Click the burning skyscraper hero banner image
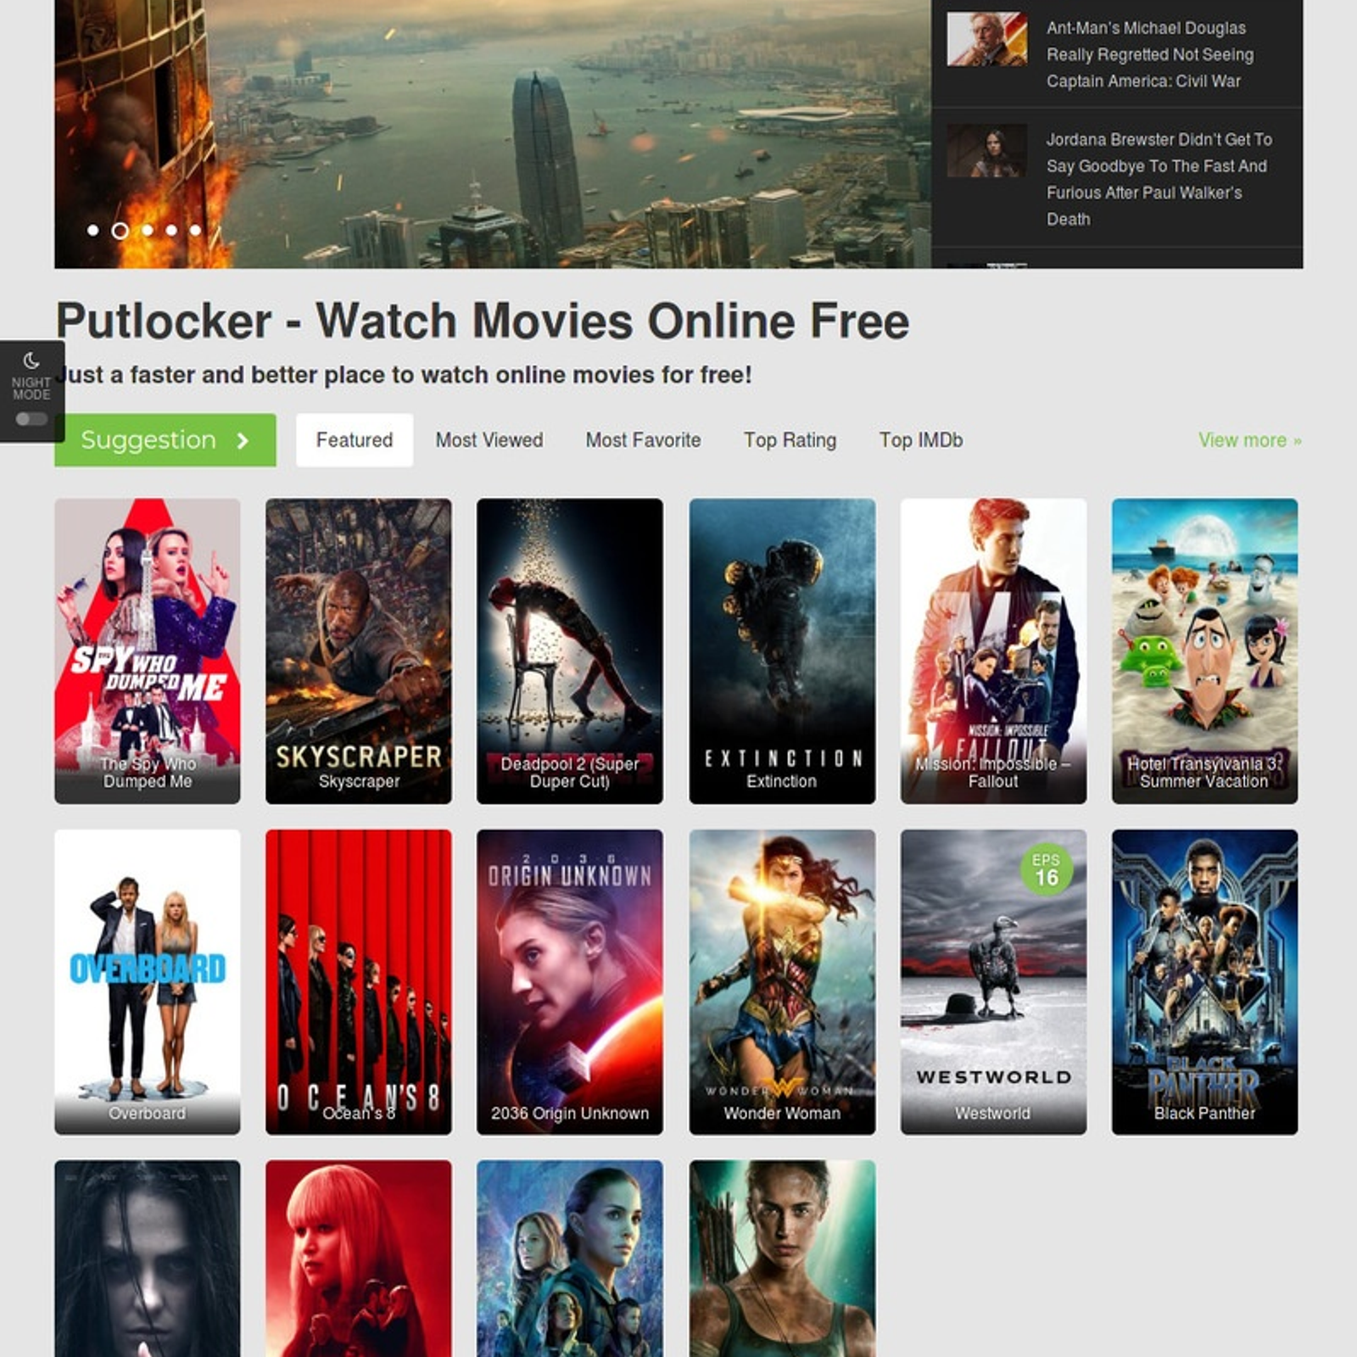Image resolution: width=1357 pixels, height=1357 pixels. 493,134
